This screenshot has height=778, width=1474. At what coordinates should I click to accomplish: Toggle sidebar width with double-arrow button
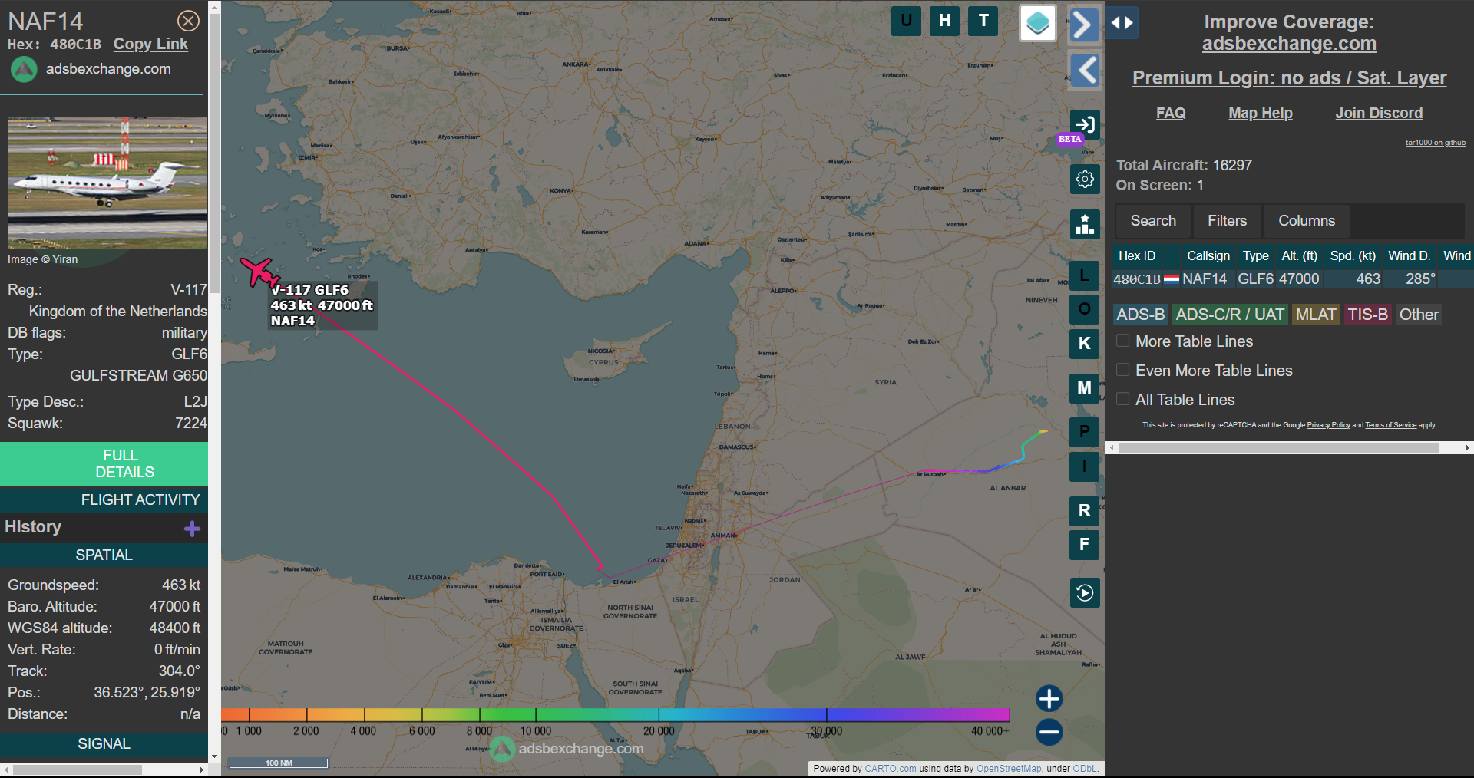click(x=1122, y=23)
